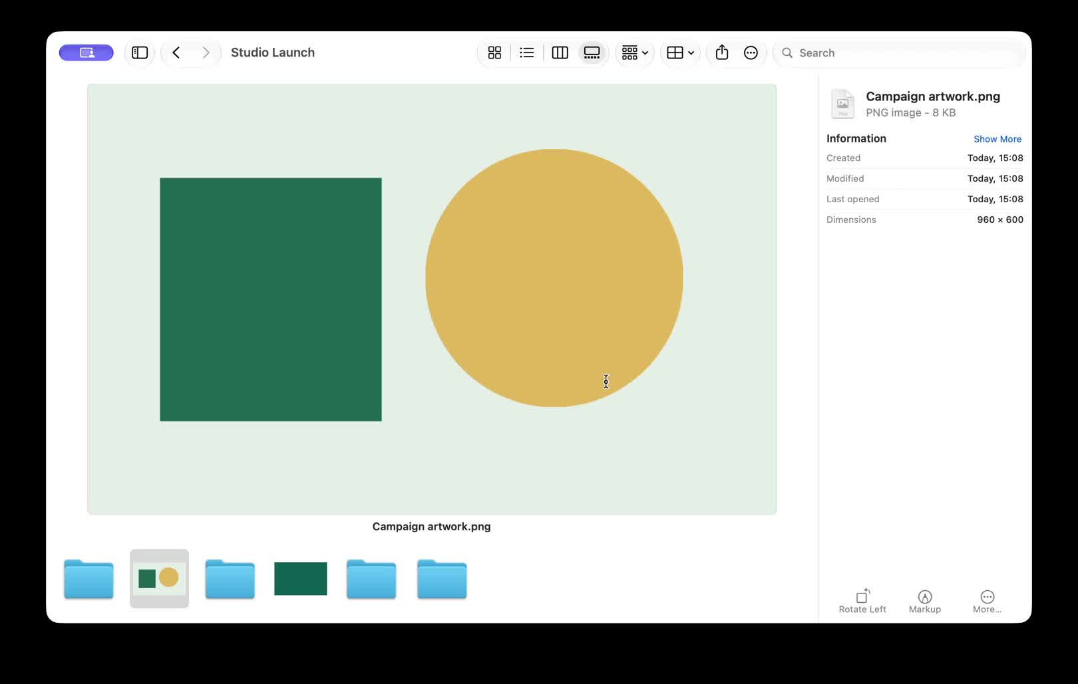Select the folder after the artwork thumbnail
Screen dimensions: 1078x684
click(230, 579)
